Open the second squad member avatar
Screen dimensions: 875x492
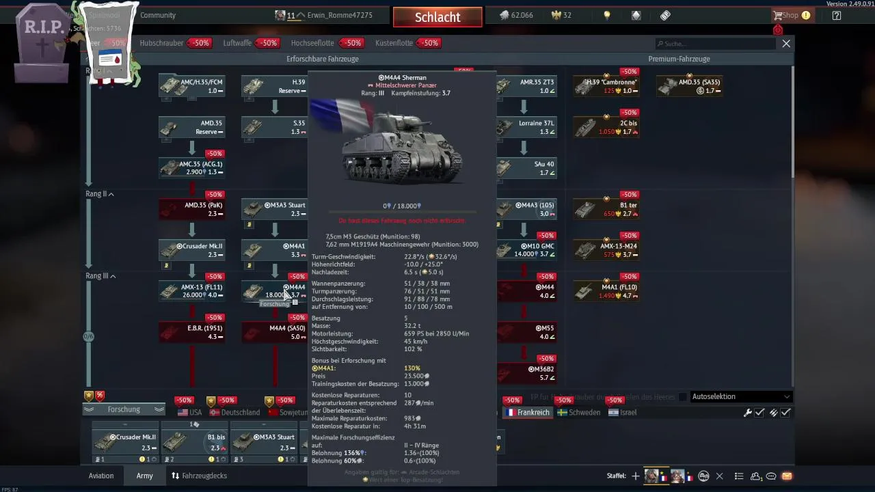pos(677,476)
